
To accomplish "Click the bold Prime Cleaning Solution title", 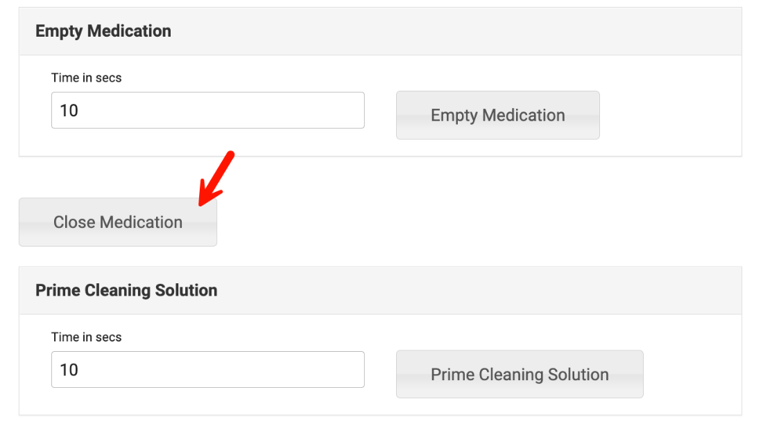I will tap(126, 290).
